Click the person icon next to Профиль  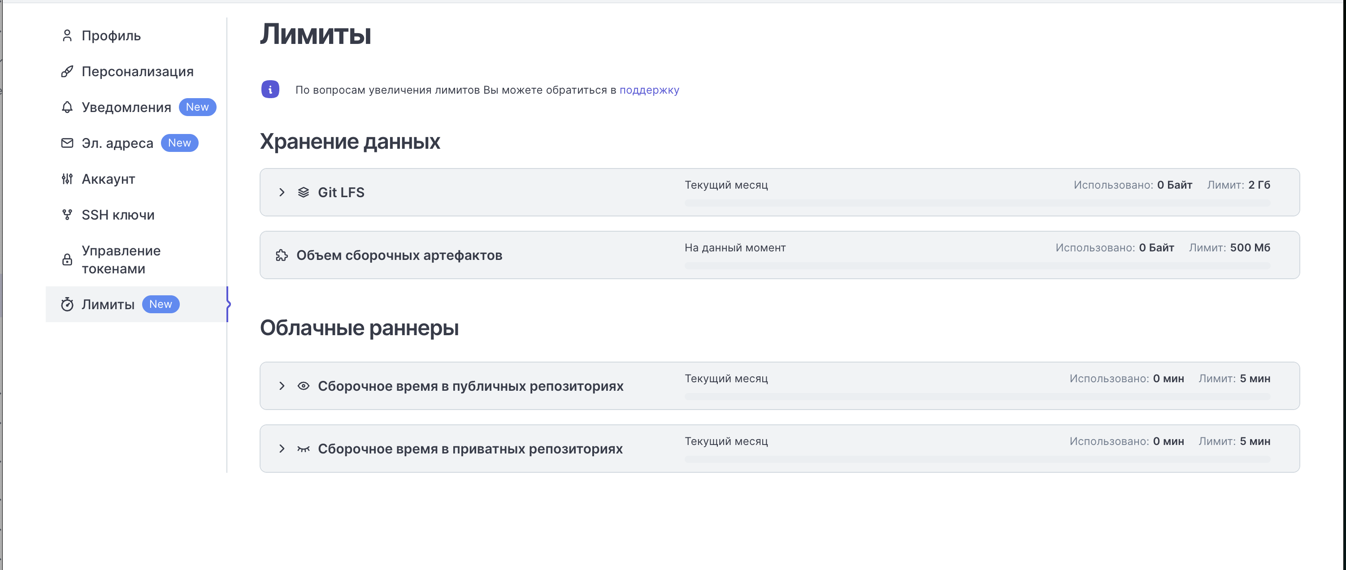click(x=67, y=35)
